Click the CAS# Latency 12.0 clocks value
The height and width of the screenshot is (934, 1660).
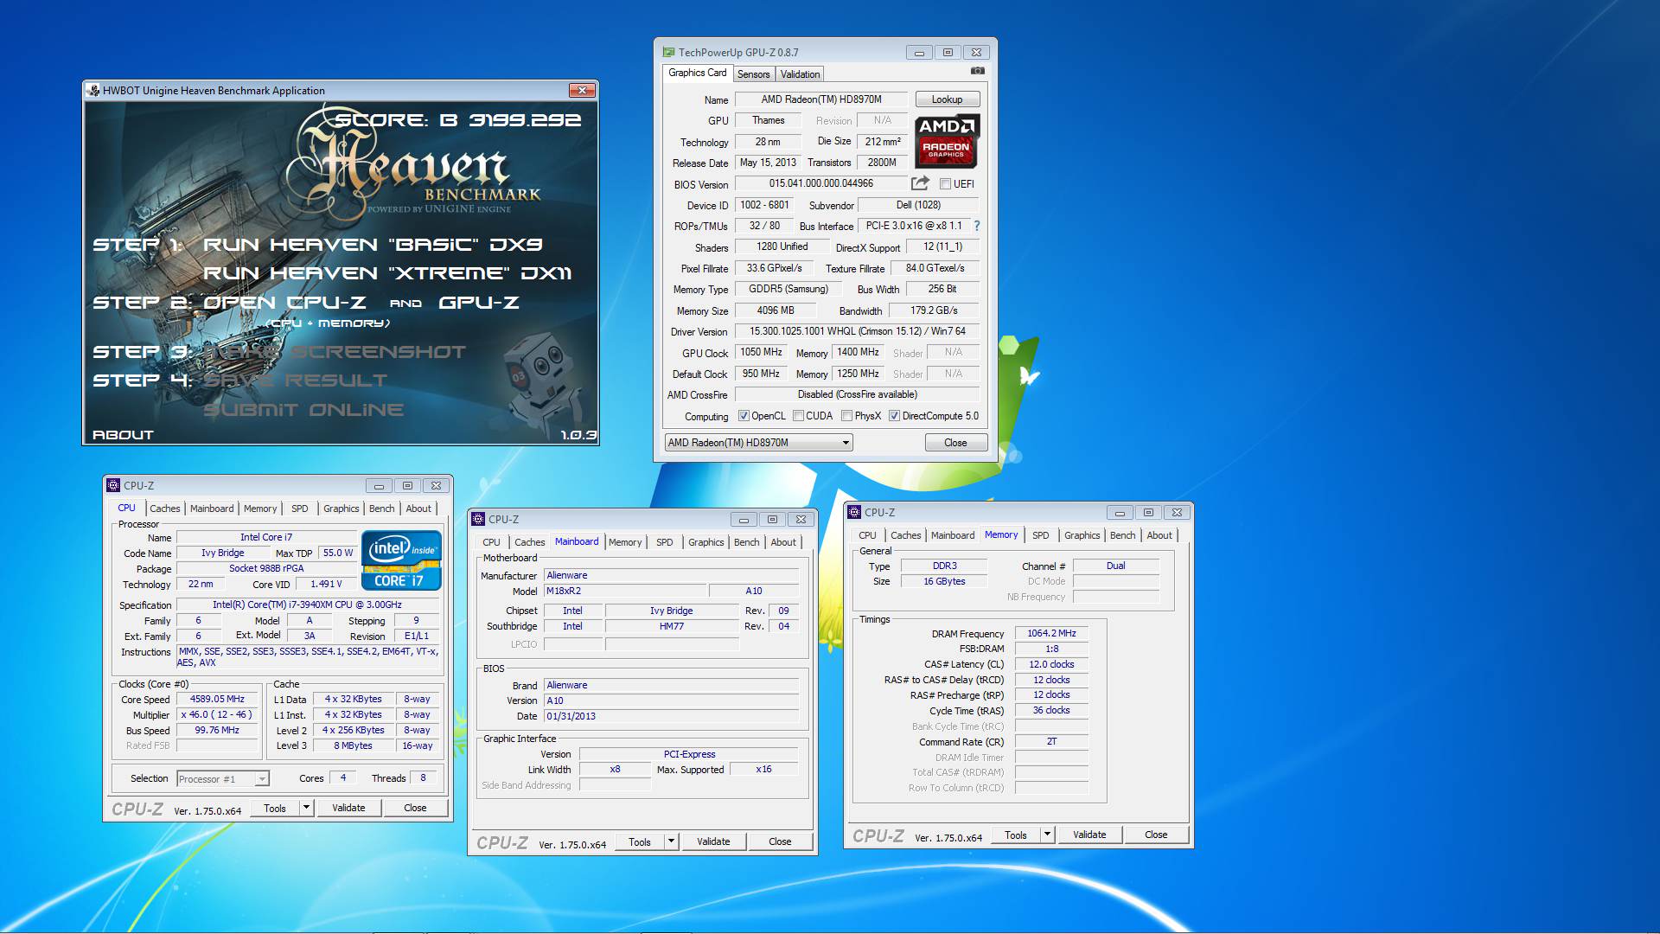coord(1051,664)
